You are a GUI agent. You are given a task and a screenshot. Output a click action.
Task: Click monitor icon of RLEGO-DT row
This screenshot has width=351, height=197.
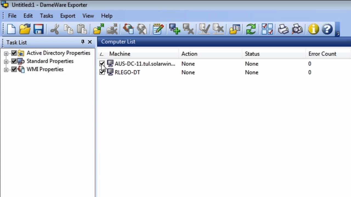pos(110,72)
